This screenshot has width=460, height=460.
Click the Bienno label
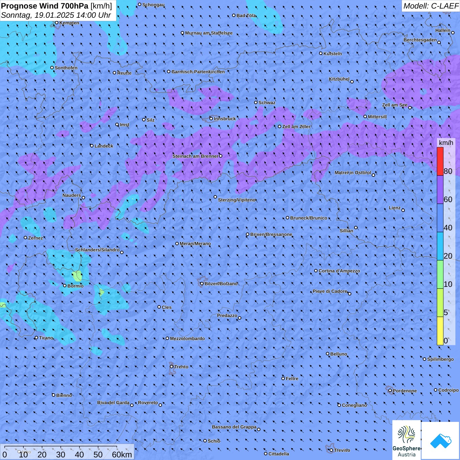coord(64,395)
